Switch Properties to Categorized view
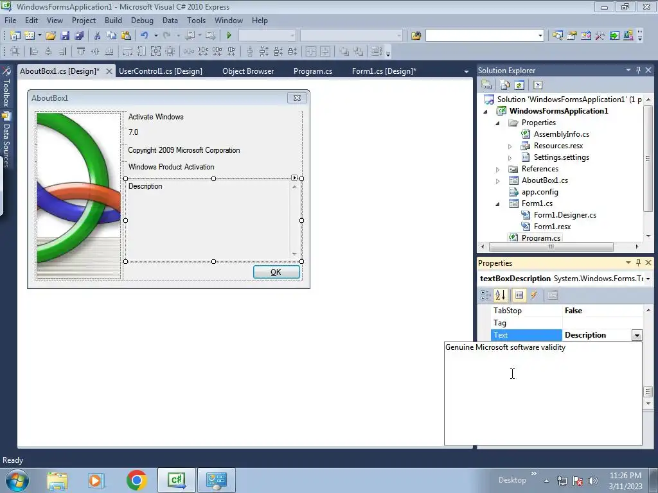The height and width of the screenshot is (493, 658). pos(486,295)
